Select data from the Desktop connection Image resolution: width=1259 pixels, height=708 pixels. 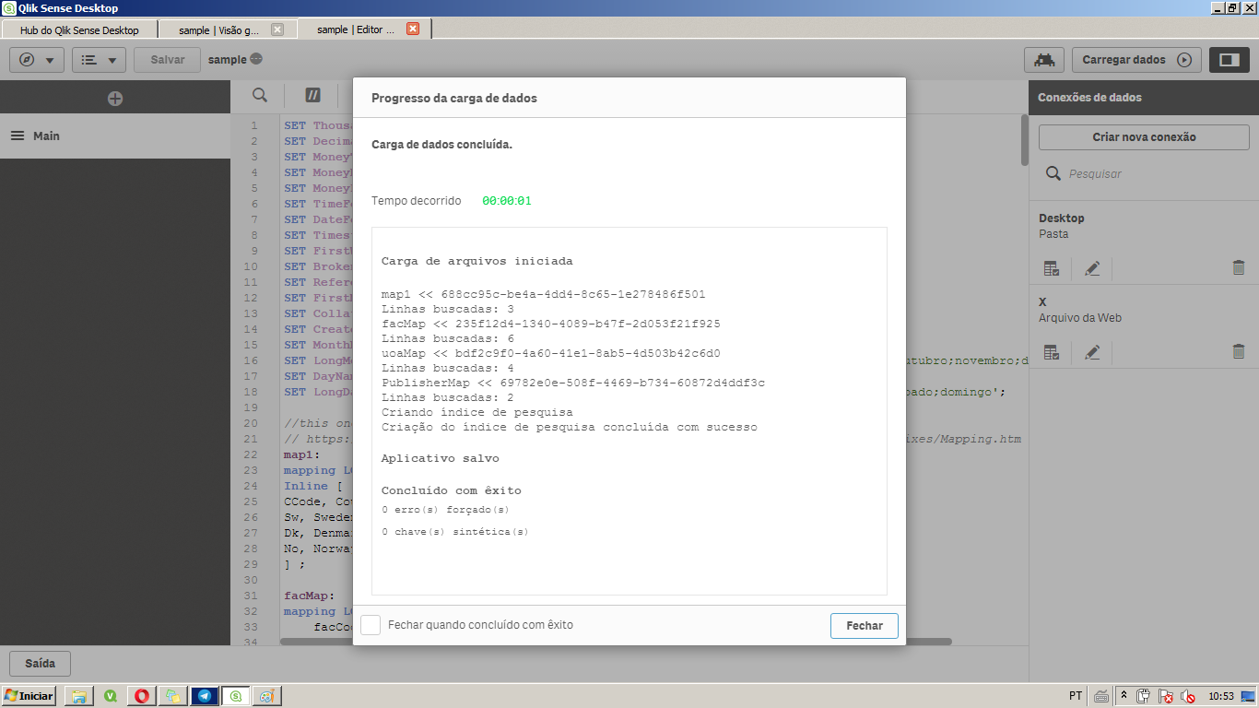pyautogui.click(x=1052, y=268)
